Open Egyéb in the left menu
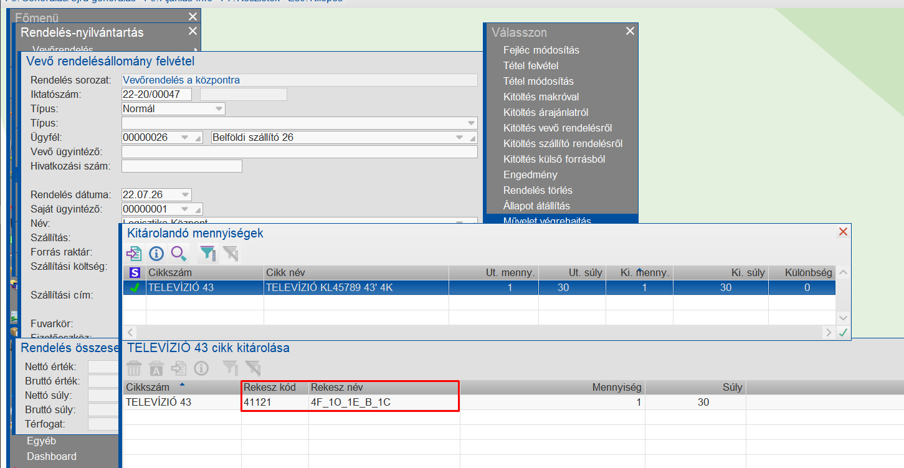 pyautogui.click(x=41, y=441)
